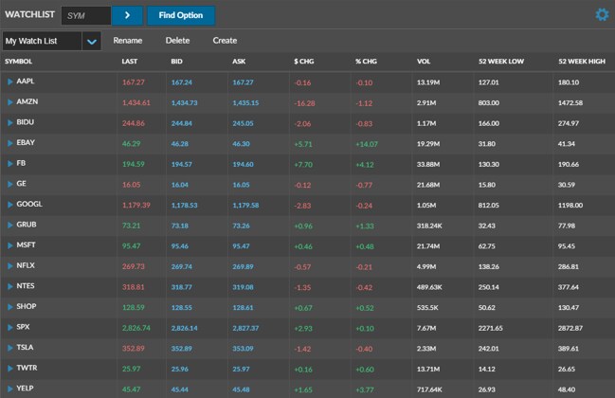Click EBAY percent change +14.07

(367, 144)
